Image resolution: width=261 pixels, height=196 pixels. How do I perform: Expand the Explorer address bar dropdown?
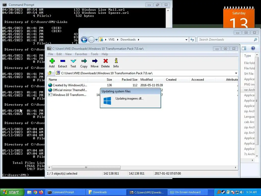(186, 40)
